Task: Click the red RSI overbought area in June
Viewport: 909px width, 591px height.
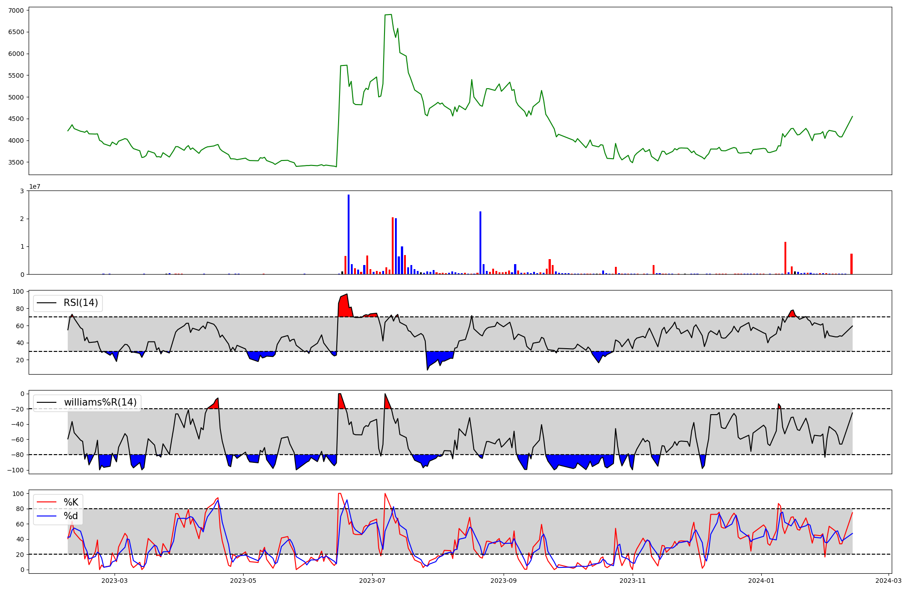Action: (x=344, y=307)
